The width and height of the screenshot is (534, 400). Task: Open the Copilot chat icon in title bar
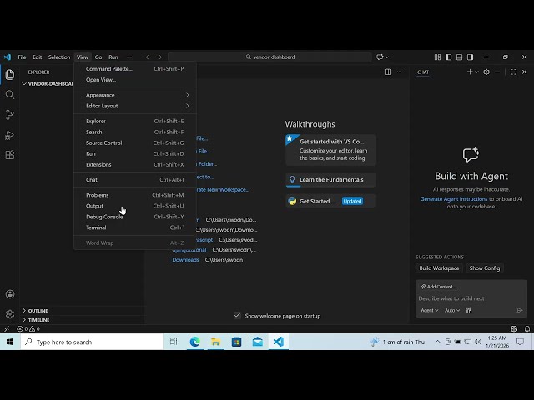380,57
